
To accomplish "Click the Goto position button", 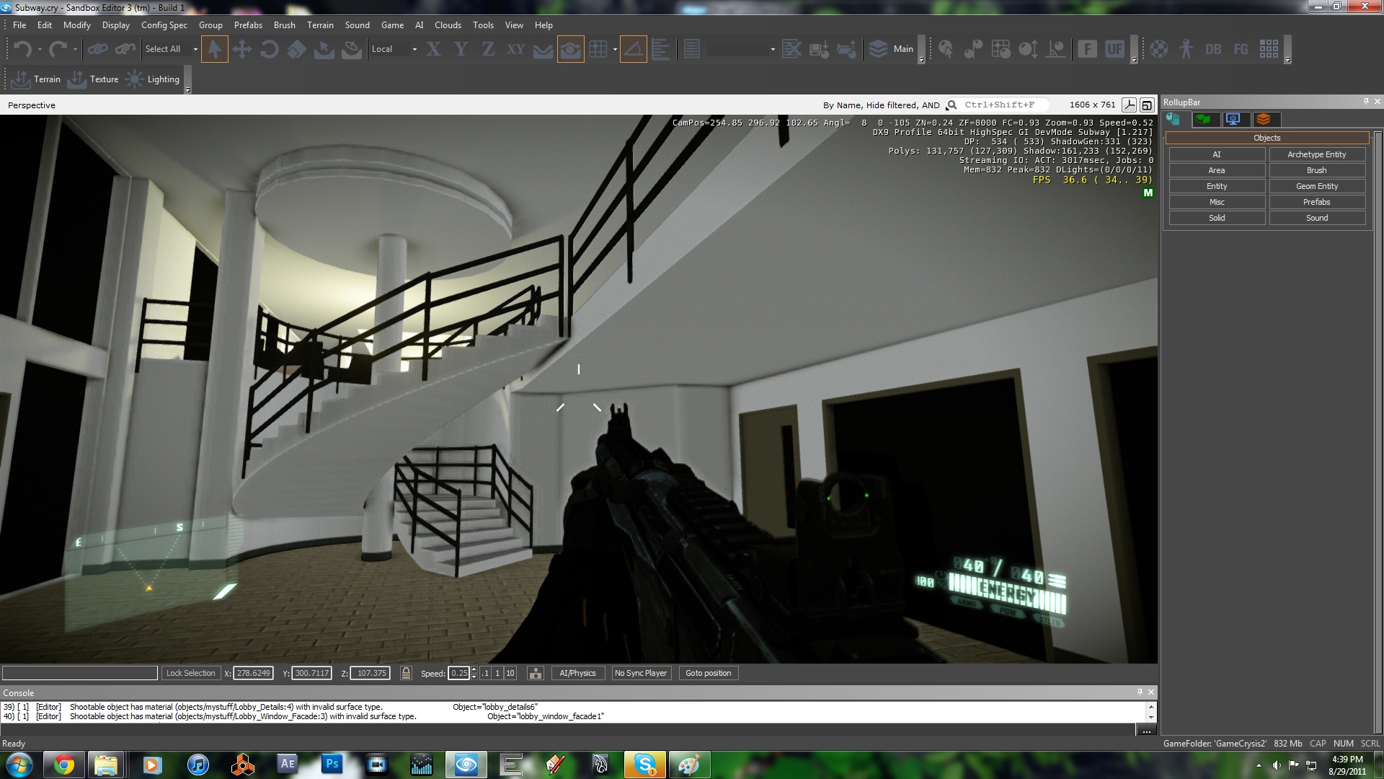I will point(708,673).
